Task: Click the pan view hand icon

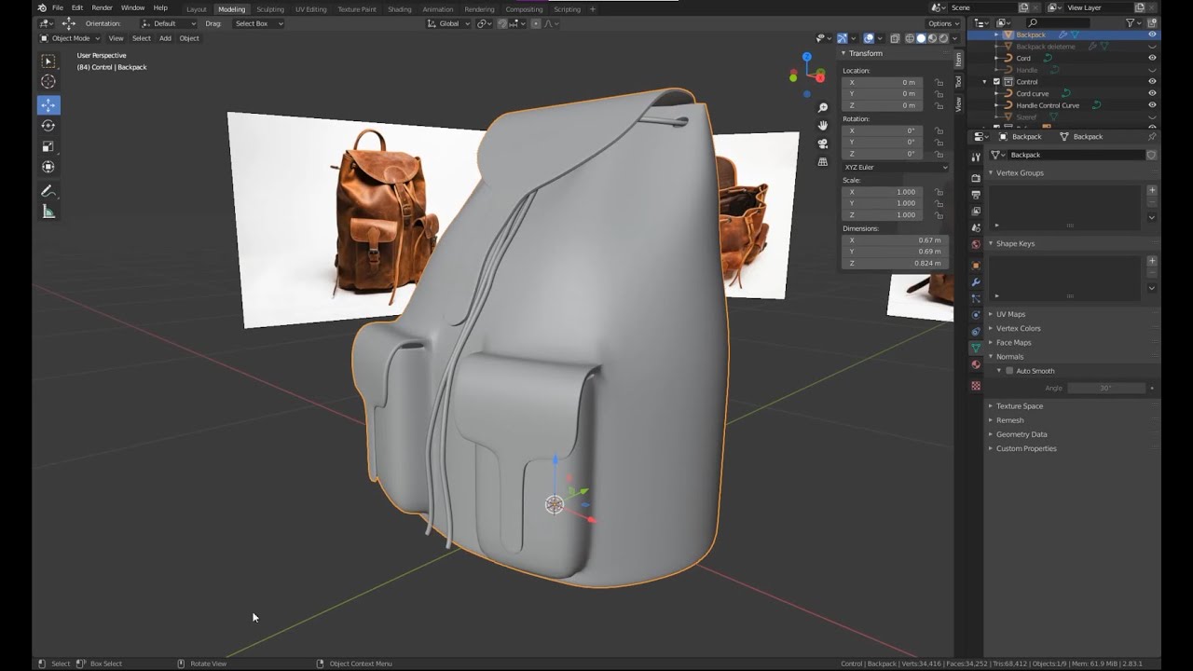Action: (823, 126)
